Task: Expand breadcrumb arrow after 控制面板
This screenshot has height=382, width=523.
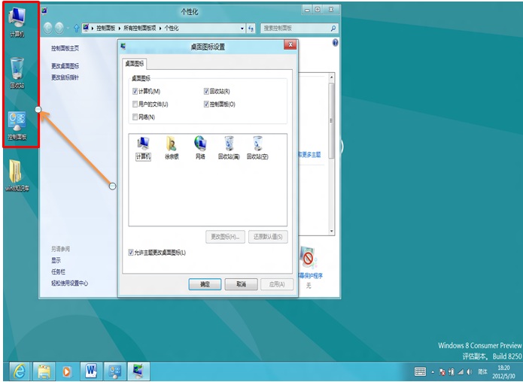Action: (120, 29)
